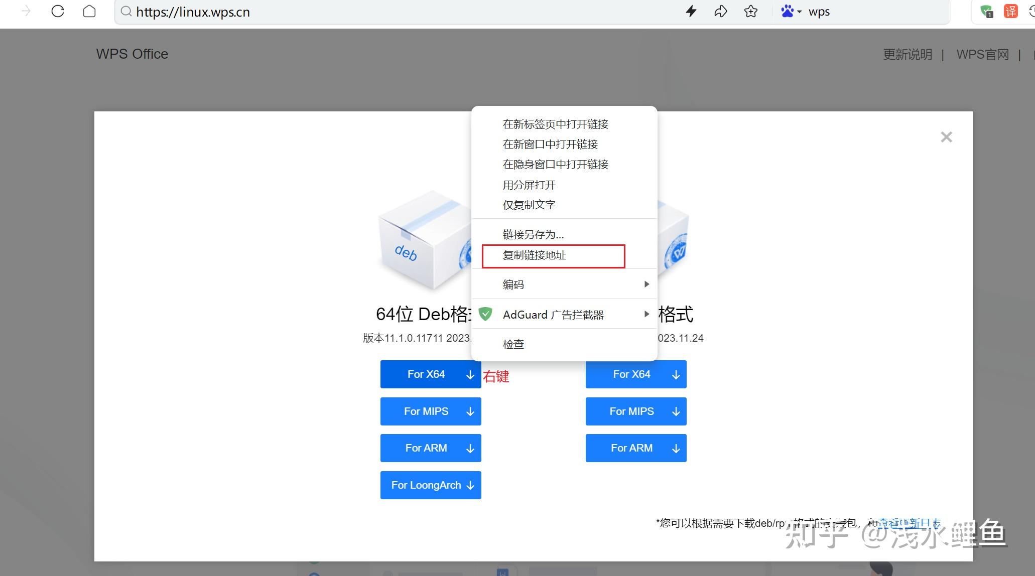The width and height of the screenshot is (1035, 576).
Task: Click 链接另存为 menu entry
Action: coord(533,234)
